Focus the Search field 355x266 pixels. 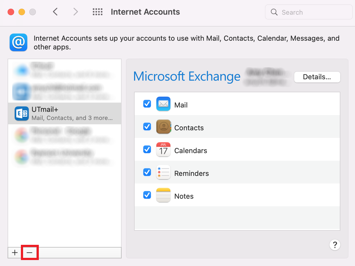tap(309, 12)
